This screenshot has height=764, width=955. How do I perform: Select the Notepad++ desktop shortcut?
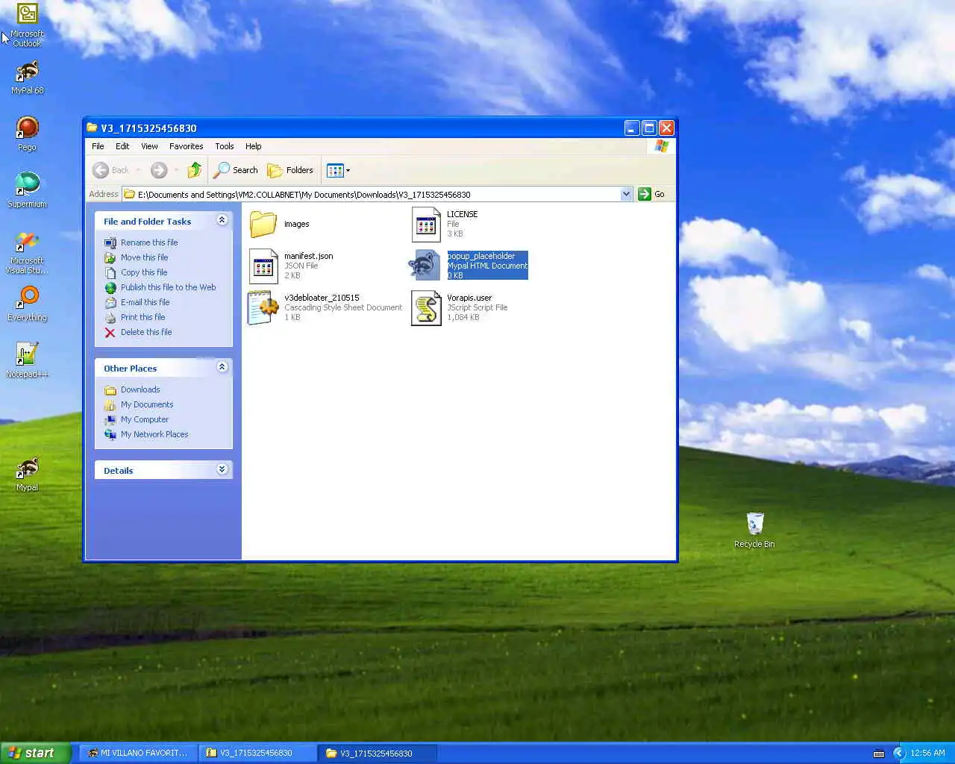click(27, 360)
